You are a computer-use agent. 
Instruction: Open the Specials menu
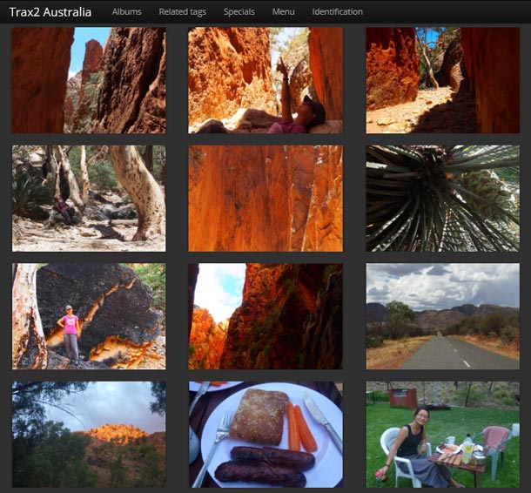(x=239, y=12)
